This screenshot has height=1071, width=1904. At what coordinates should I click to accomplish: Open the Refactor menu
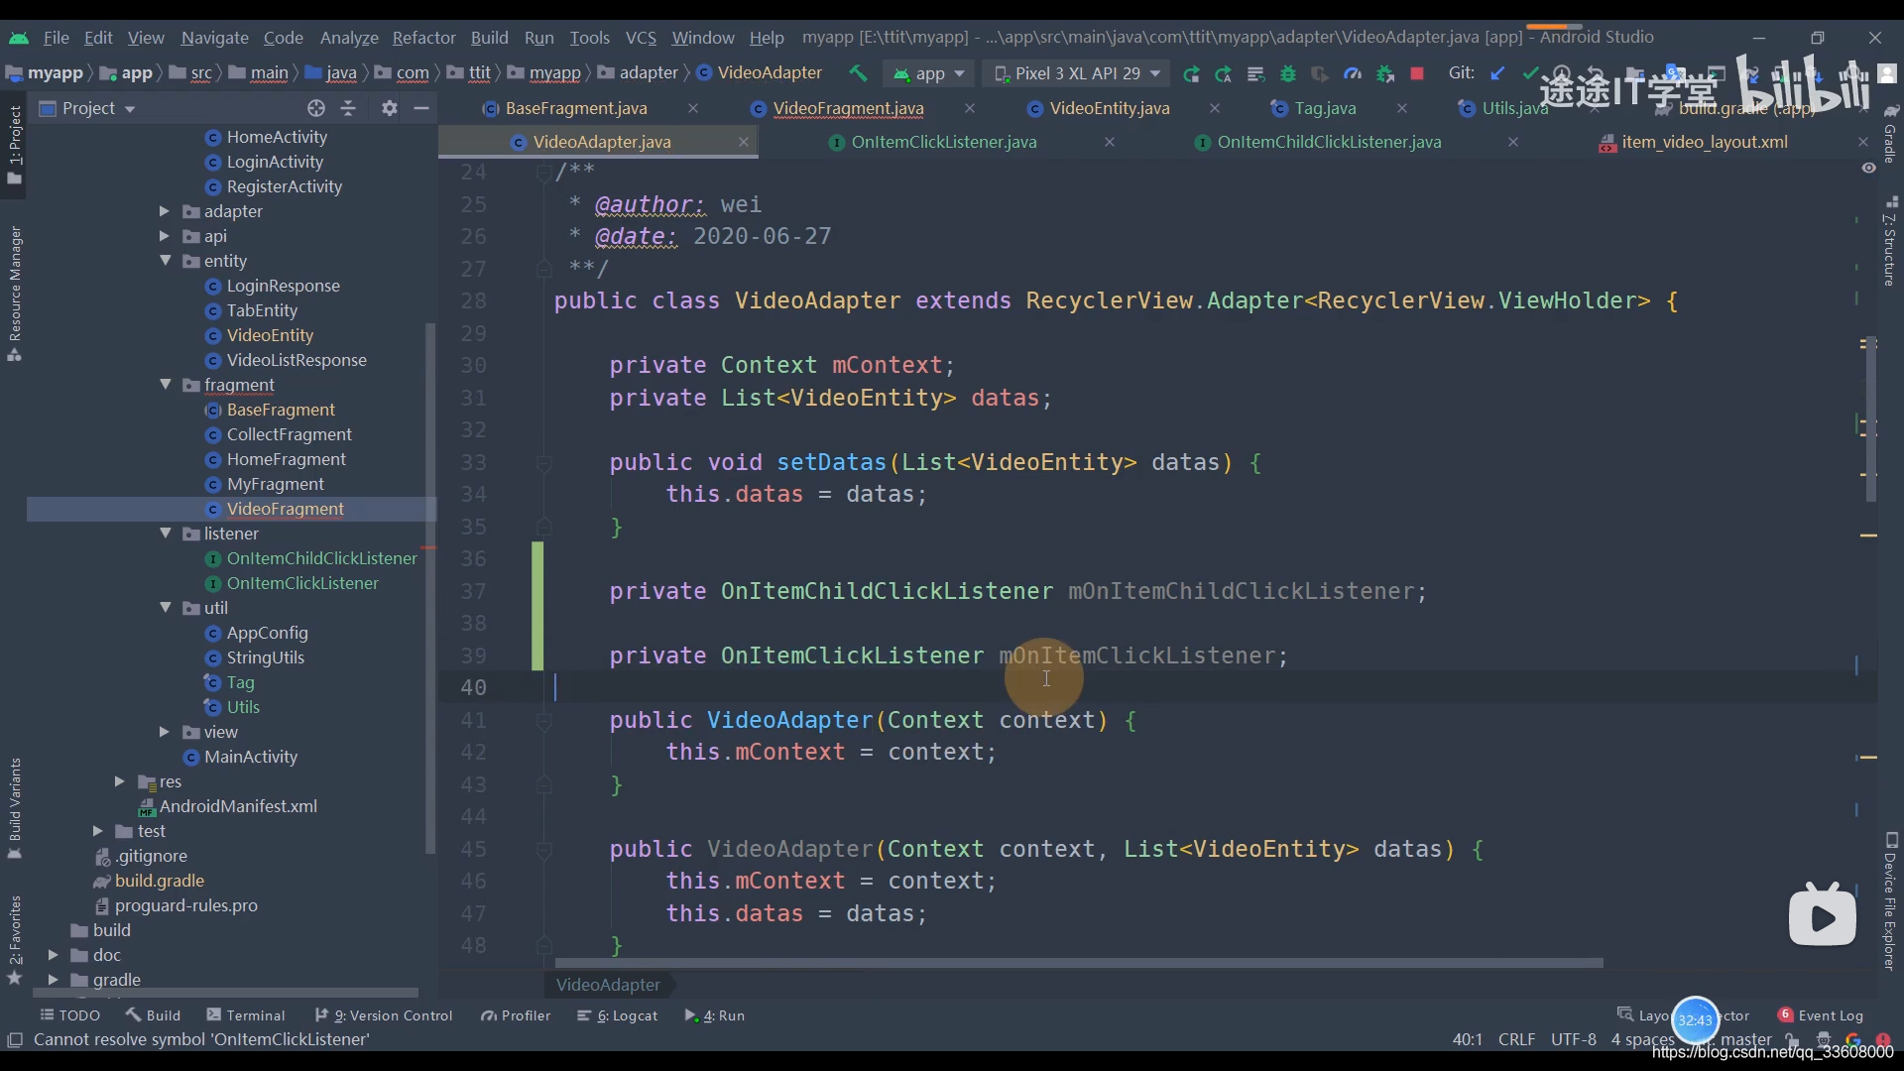pyautogui.click(x=423, y=38)
